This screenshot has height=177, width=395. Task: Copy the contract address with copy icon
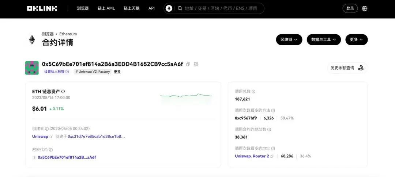(x=188, y=64)
